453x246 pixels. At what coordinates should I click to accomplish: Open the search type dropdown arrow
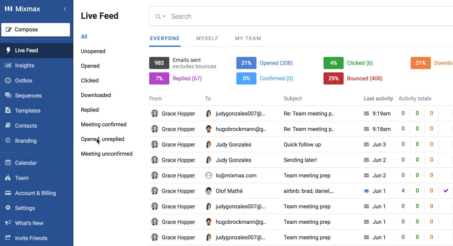pos(164,17)
